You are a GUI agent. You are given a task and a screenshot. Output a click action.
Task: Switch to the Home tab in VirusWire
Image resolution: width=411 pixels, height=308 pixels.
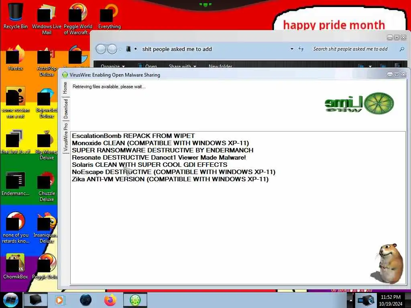(x=65, y=88)
